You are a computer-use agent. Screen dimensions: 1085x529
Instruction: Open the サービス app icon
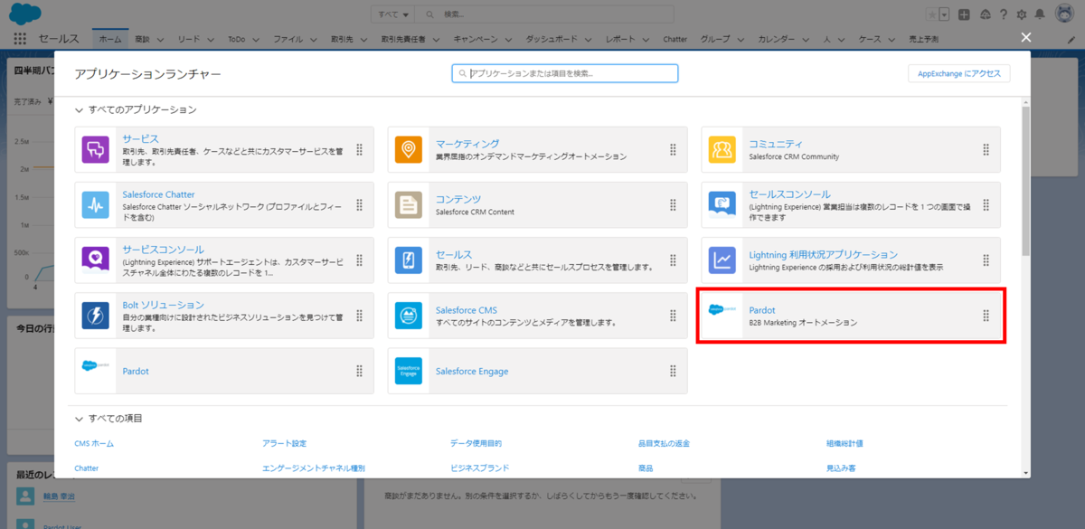[95, 149]
